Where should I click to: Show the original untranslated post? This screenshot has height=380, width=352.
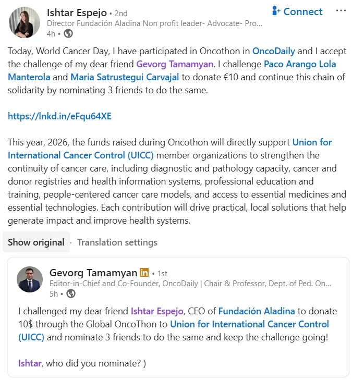point(36,242)
